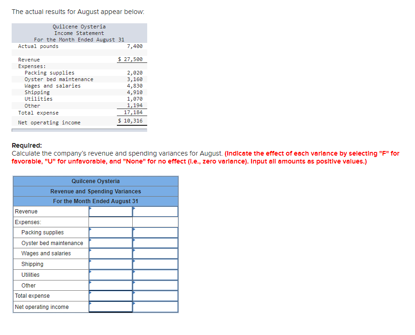415x335 pixels.
Task: Click the Shipping variance amount field
Action: pos(110,264)
